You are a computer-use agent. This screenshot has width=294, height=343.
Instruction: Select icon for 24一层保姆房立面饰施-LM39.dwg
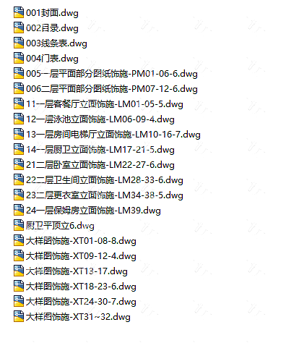point(19,210)
